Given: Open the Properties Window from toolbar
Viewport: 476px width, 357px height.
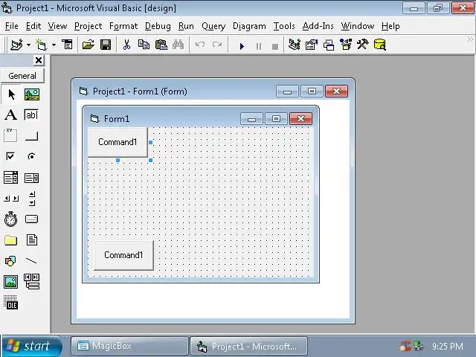Looking at the screenshot, I should pos(312,45).
